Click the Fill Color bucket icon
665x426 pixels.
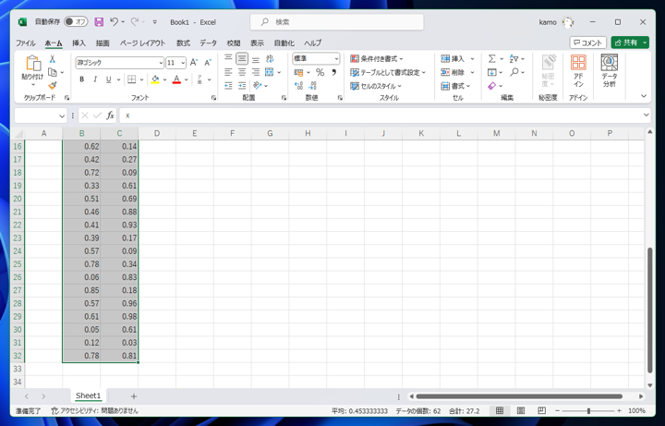click(x=155, y=79)
